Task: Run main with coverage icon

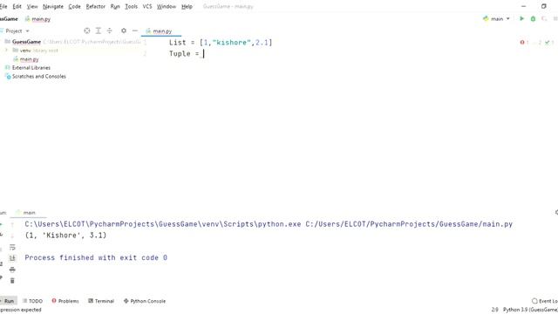Action: 544,18
